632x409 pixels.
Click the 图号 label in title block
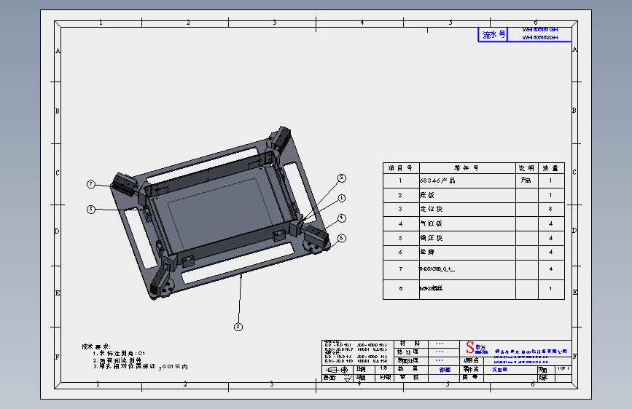pyautogui.click(x=470, y=377)
